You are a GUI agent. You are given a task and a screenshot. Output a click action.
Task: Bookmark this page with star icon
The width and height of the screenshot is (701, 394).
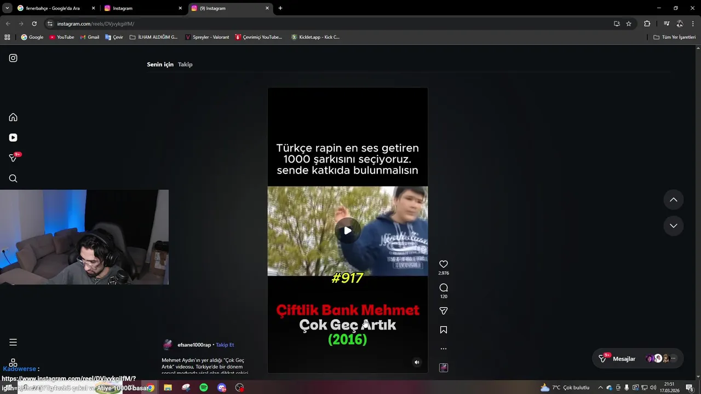tap(629, 24)
